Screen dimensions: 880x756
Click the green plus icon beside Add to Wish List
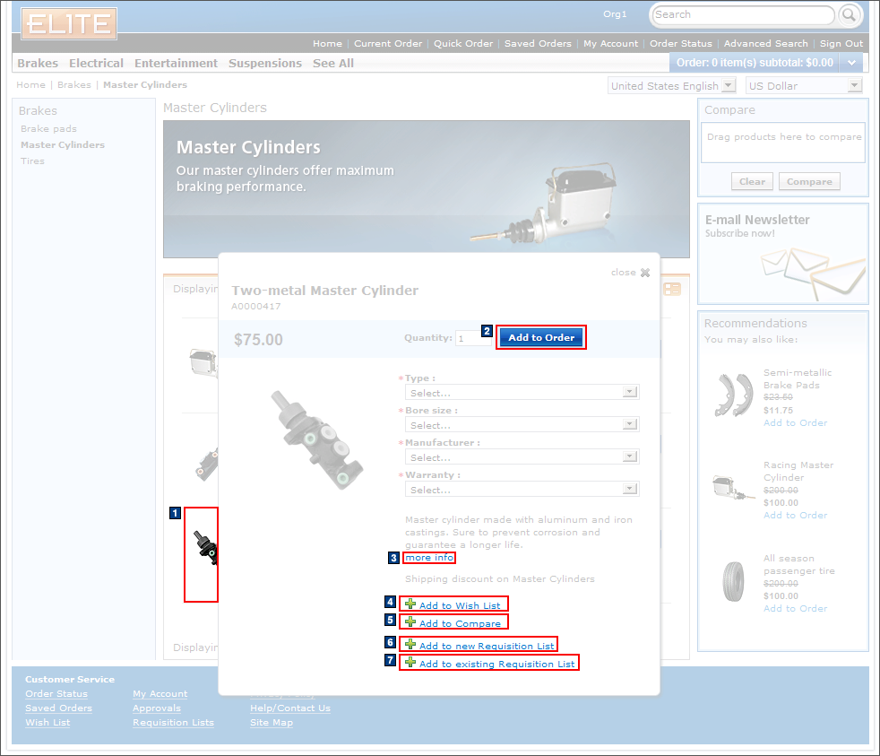tap(410, 604)
